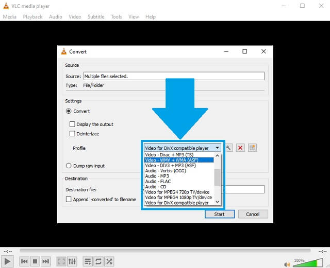Image resolution: width=330 pixels, height=268 pixels.
Task: Choose Audio - CD profile
Action: [x=179, y=187]
